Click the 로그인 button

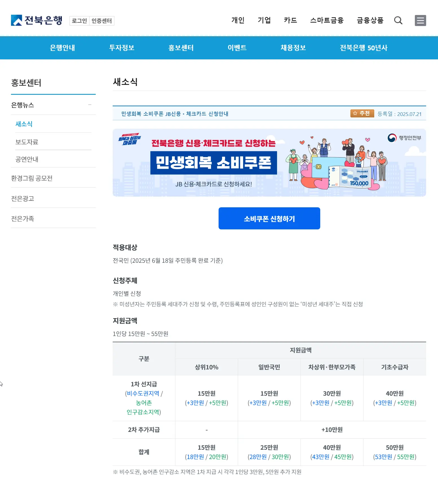[79, 21]
